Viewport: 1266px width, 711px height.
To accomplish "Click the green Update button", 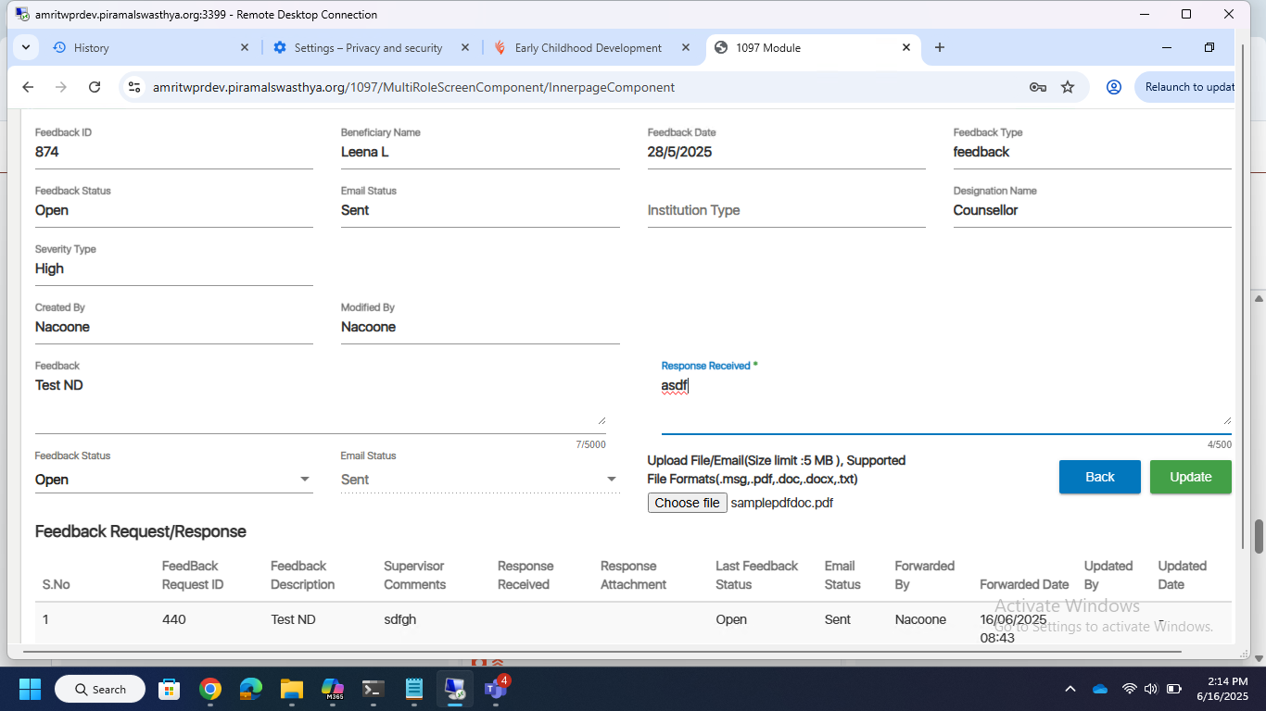I will click(x=1191, y=477).
